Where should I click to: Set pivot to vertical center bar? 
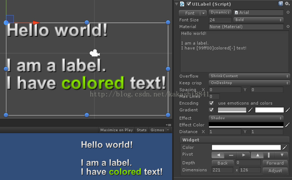click(269, 155)
